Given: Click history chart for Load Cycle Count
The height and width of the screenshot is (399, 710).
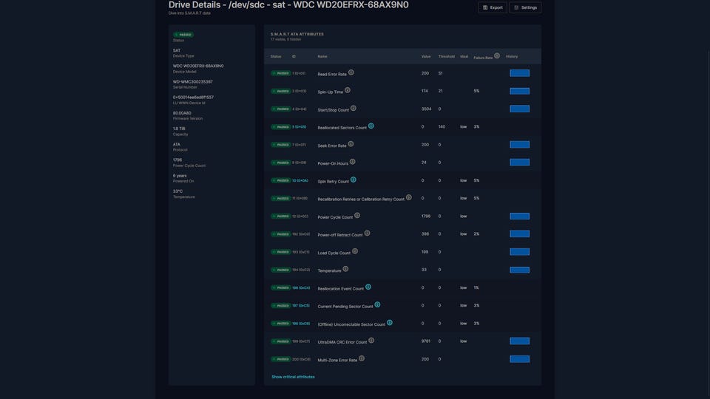Looking at the screenshot, I should click(x=519, y=251).
